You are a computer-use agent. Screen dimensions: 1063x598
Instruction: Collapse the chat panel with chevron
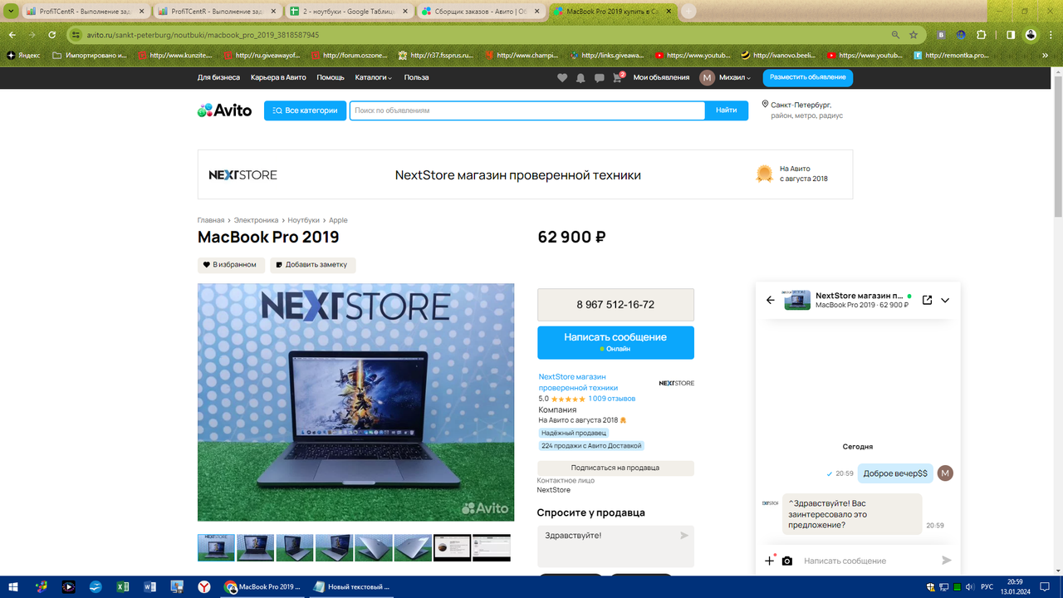click(945, 300)
